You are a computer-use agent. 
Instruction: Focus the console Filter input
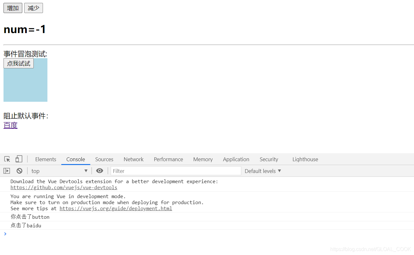[x=176, y=171]
